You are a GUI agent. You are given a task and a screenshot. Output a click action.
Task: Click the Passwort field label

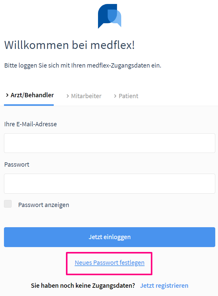[17, 165]
